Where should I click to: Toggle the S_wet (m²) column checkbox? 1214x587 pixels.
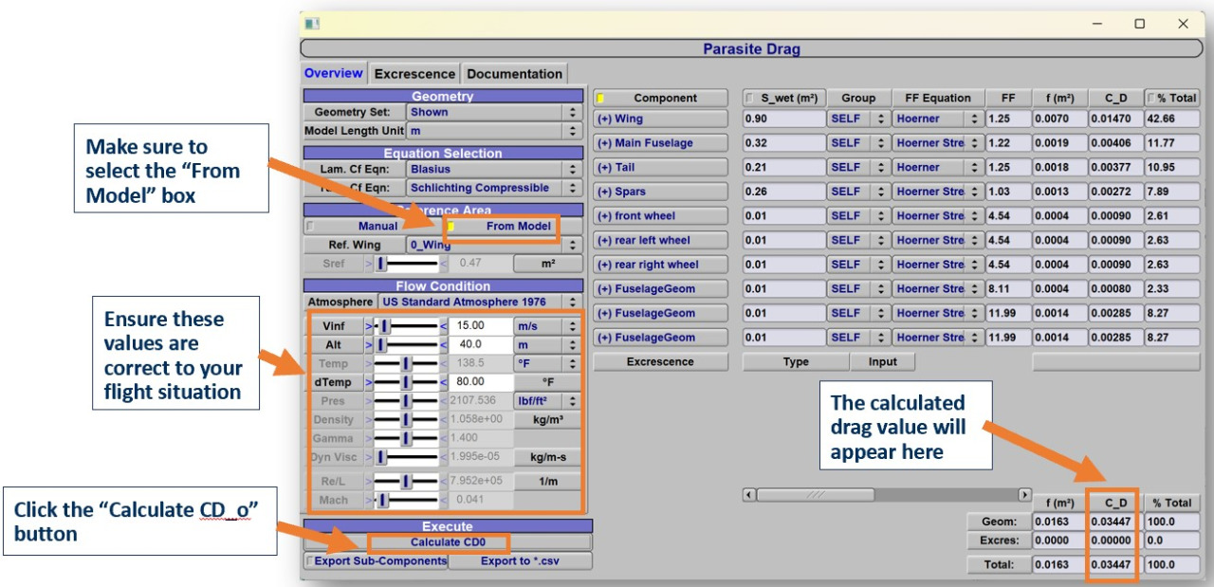(x=751, y=99)
